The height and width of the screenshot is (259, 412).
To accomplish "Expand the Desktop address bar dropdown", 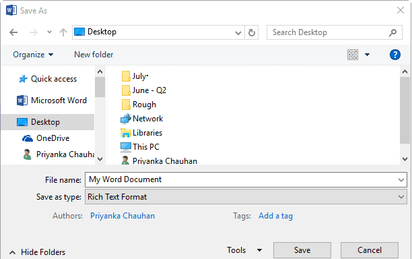I will pos(238,32).
